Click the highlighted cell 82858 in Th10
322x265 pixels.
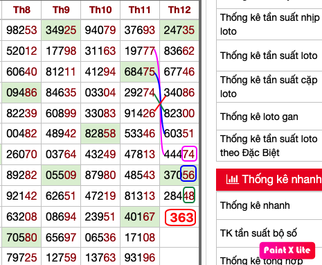(100, 133)
